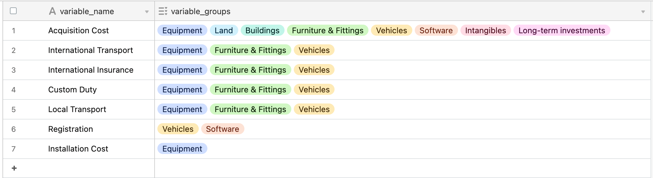Select row number 5
The image size is (653, 178).
[x=14, y=110]
